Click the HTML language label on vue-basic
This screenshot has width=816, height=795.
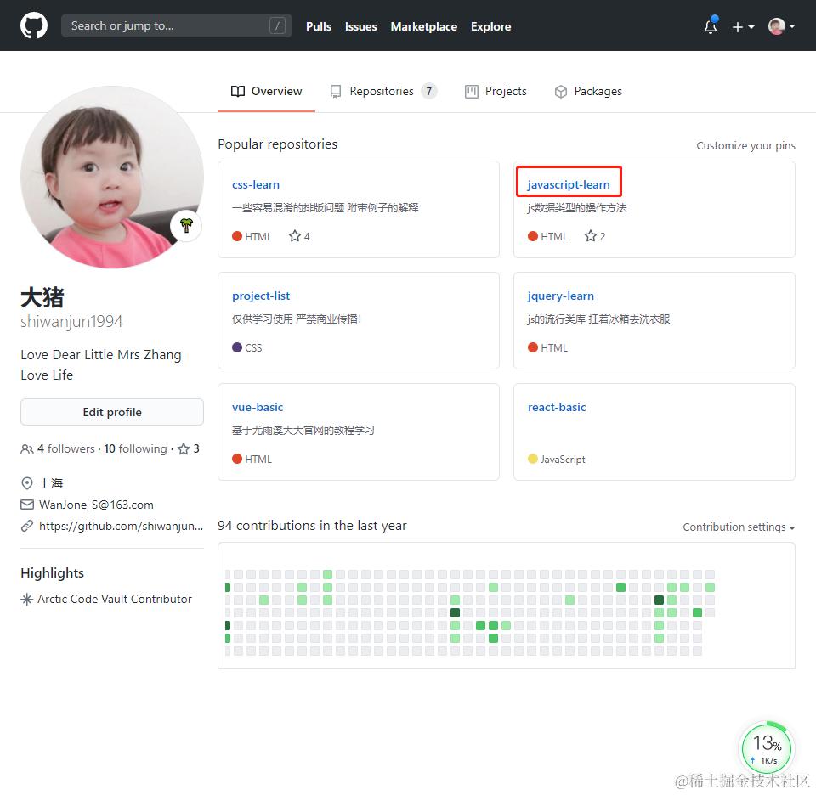[x=258, y=460]
